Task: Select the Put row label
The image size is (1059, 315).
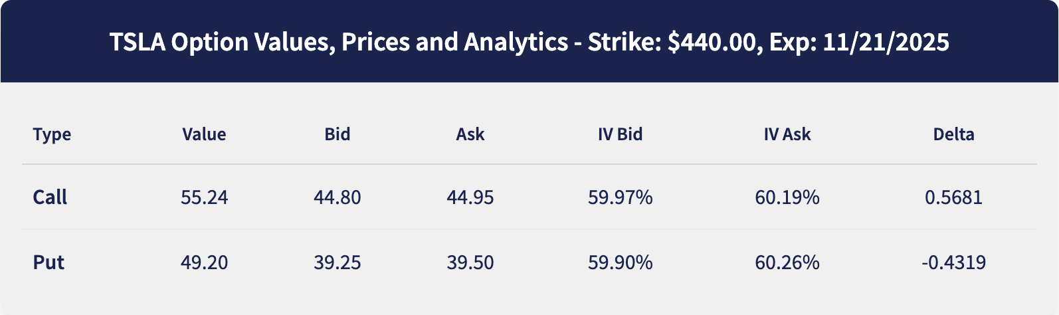Action: (x=48, y=262)
